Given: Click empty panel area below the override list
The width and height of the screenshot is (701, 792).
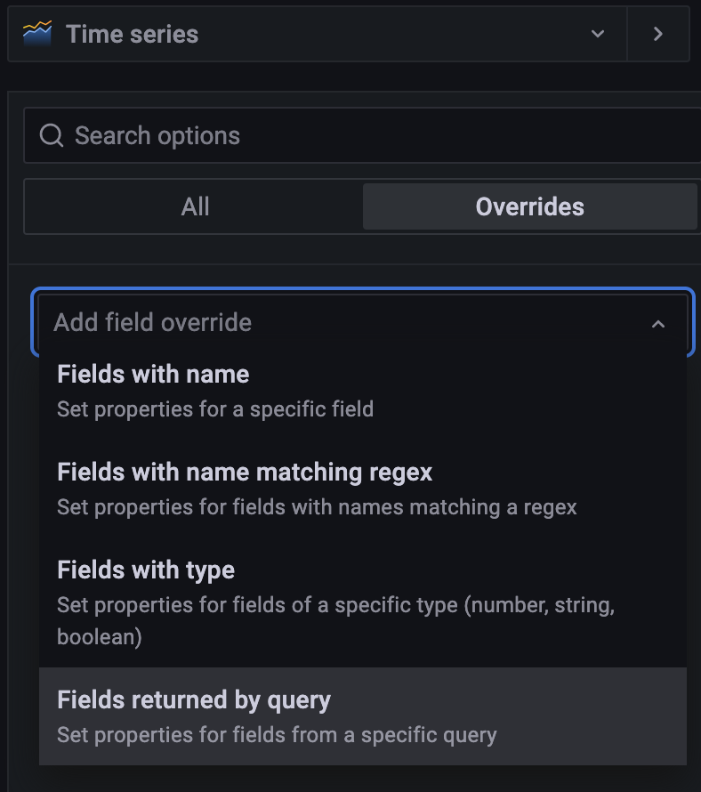Looking at the screenshot, I should [356, 780].
